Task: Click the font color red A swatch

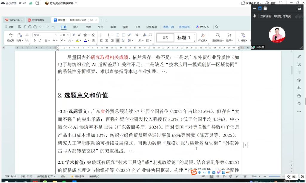Action: tap(85, 40)
